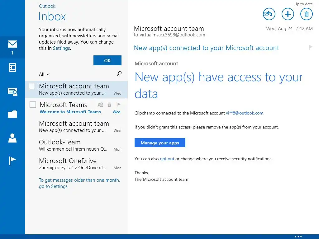
Task: Click the opt out link
Action: click(x=167, y=159)
